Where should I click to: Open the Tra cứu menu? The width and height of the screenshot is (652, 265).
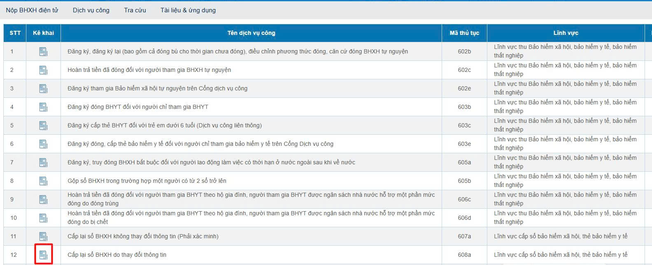pos(135,10)
